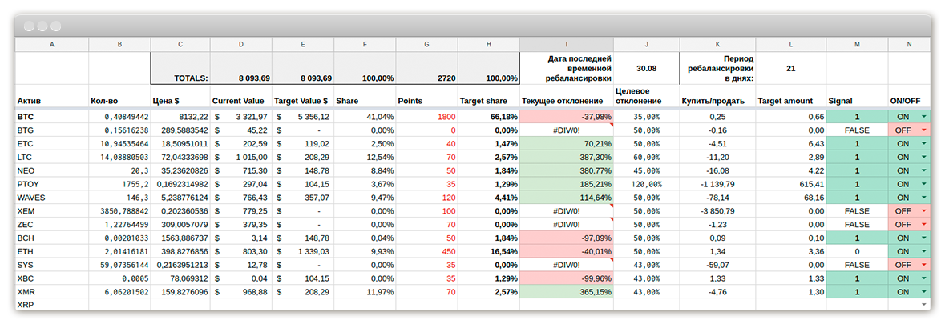Open ON/OFF dropdown for PTOY row

(923, 184)
